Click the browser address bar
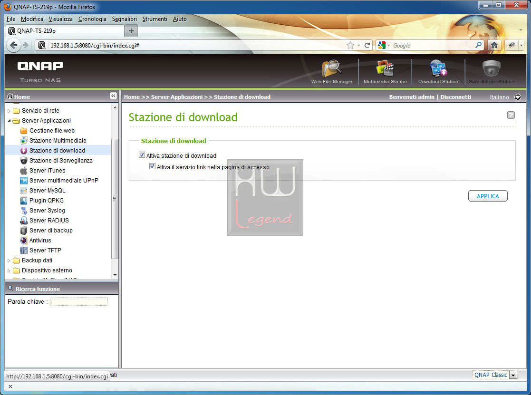Image resolution: width=531 pixels, height=395 pixels. pos(196,45)
